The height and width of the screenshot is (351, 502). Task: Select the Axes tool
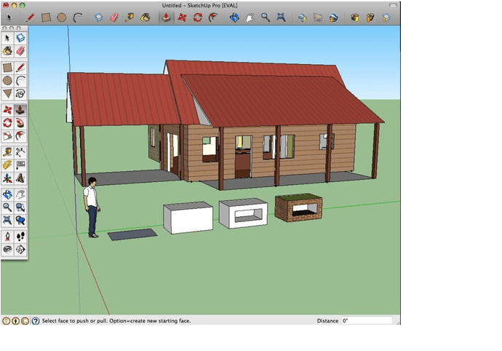(x=7, y=178)
